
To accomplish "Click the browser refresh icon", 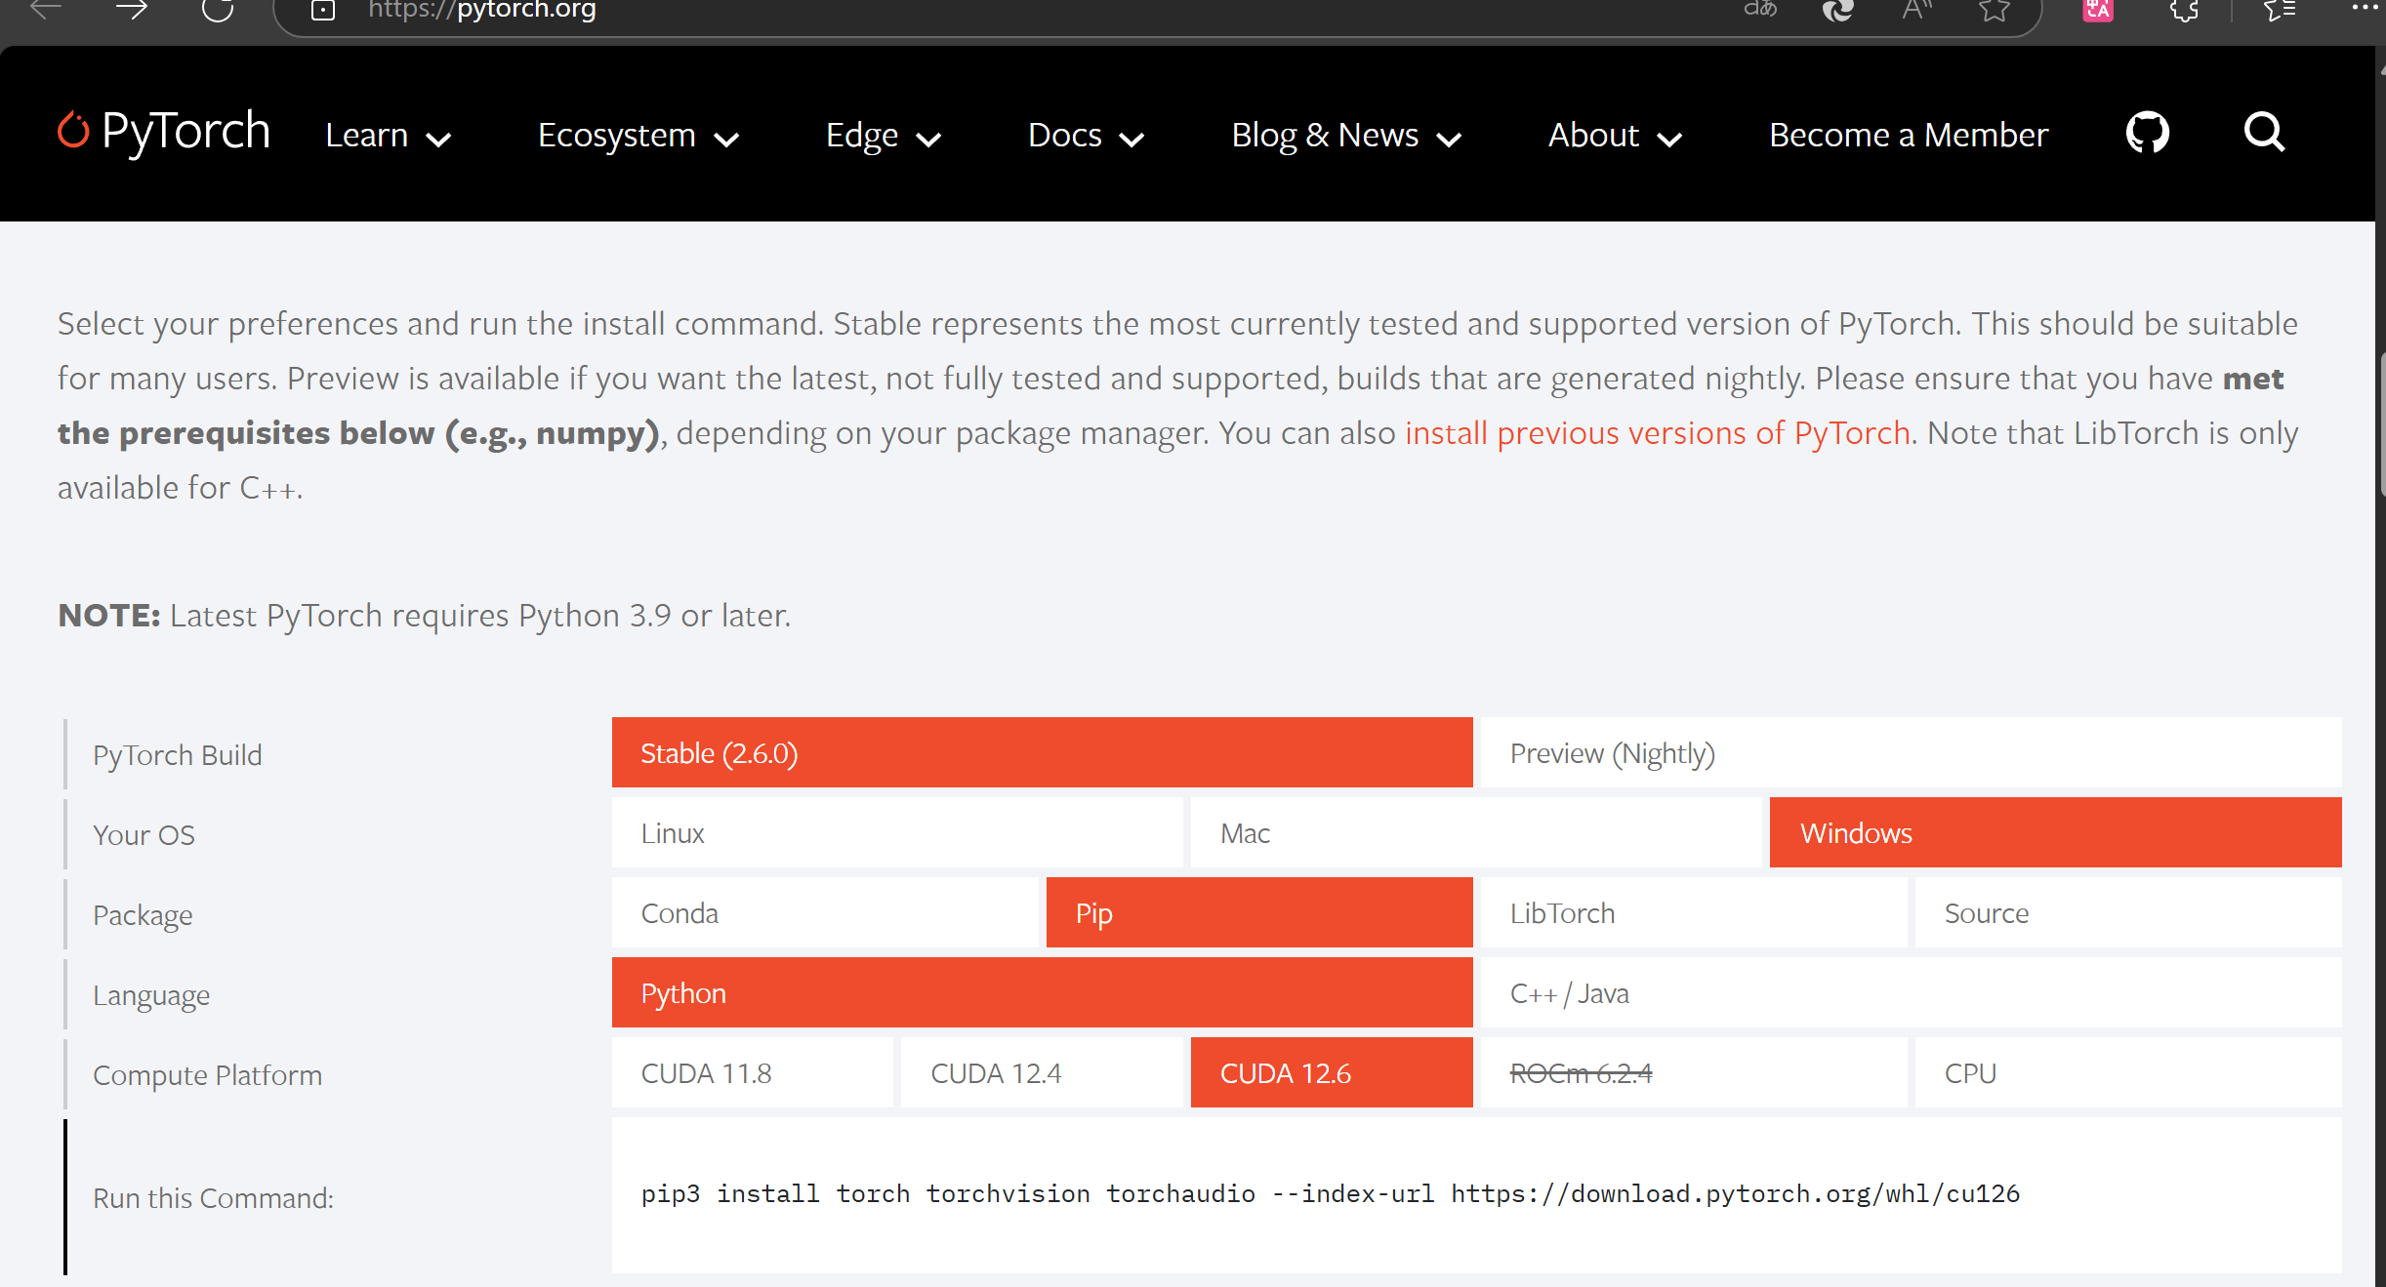I will point(218,10).
